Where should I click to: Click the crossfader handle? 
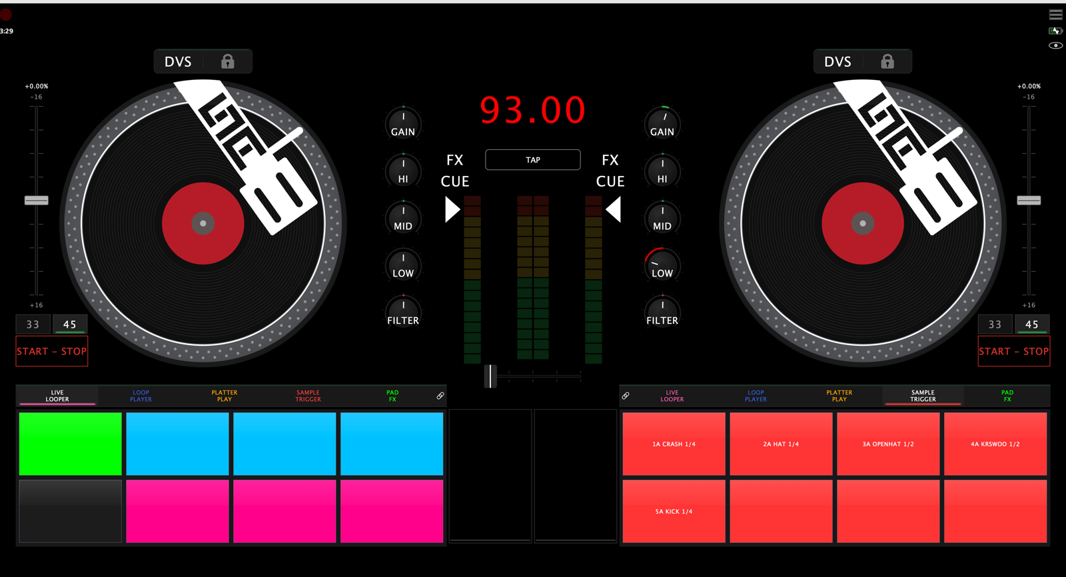(x=490, y=376)
